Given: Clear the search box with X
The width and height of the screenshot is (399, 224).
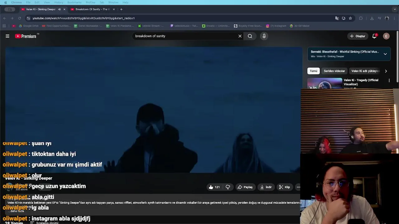Looking at the screenshot, I should click(x=240, y=36).
